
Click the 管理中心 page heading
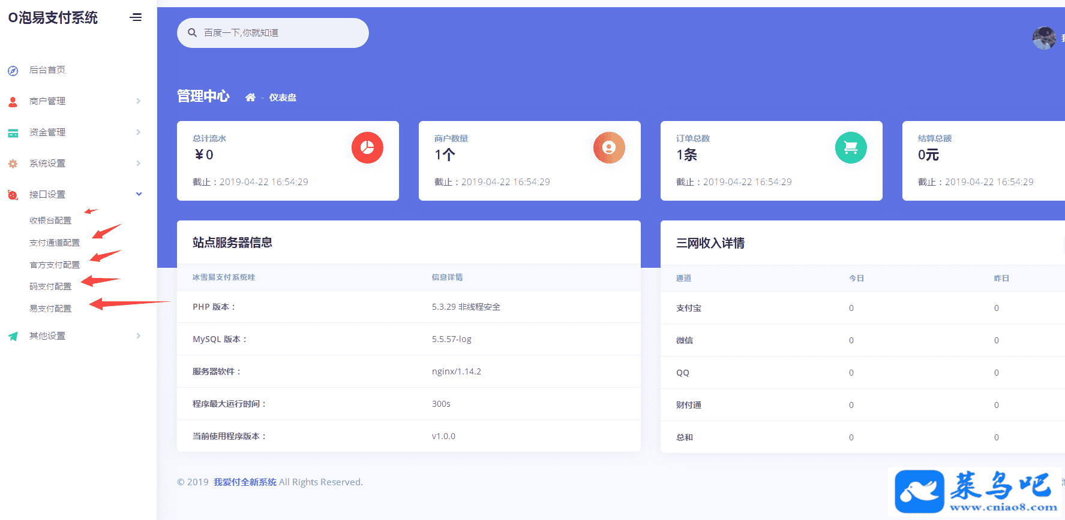(203, 96)
